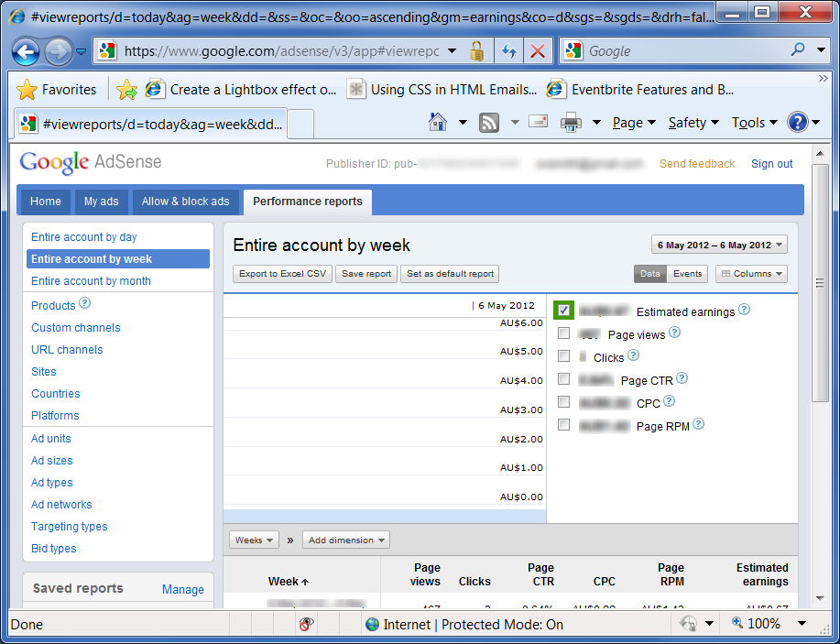This screenshot has width=840, height=644.
Task: Click the Save report button
Action: 366,274
